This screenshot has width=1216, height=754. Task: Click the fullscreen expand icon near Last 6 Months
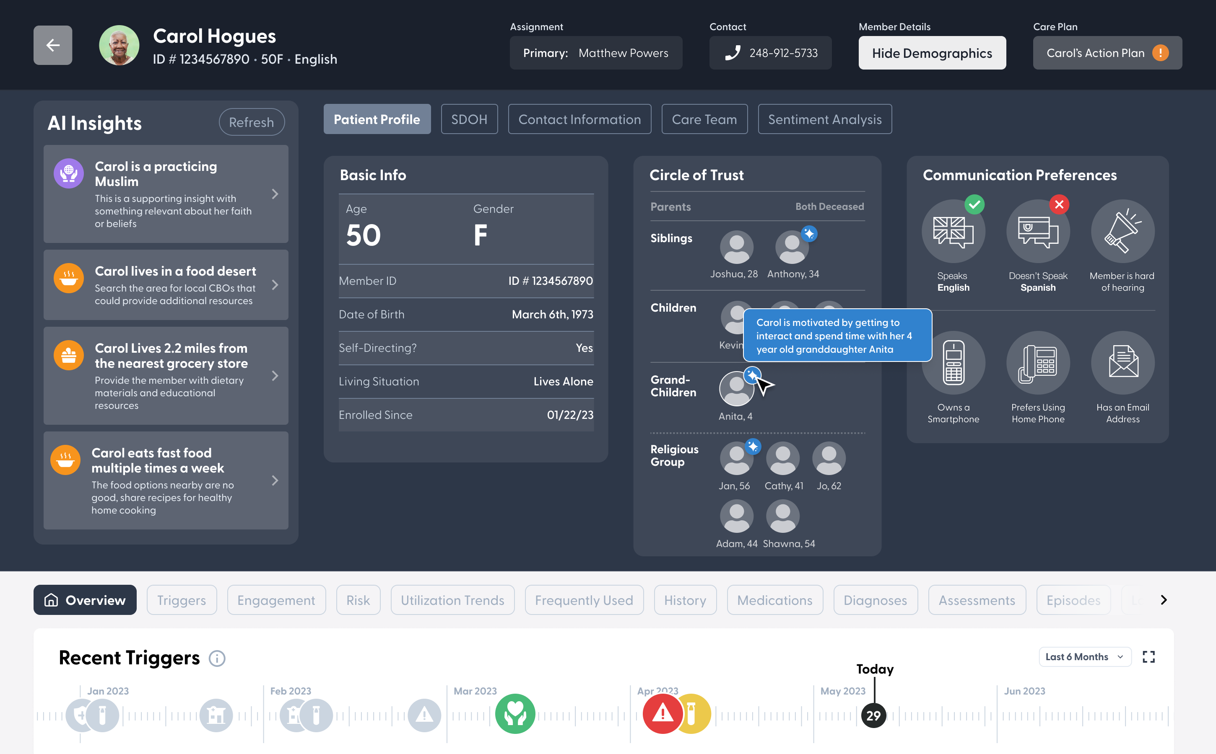pos(1149,657)
